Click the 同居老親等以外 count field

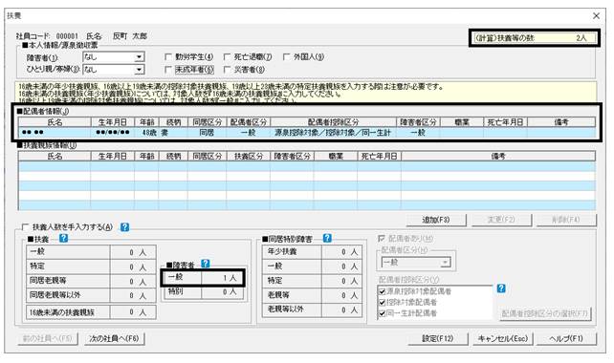point(133,295)
